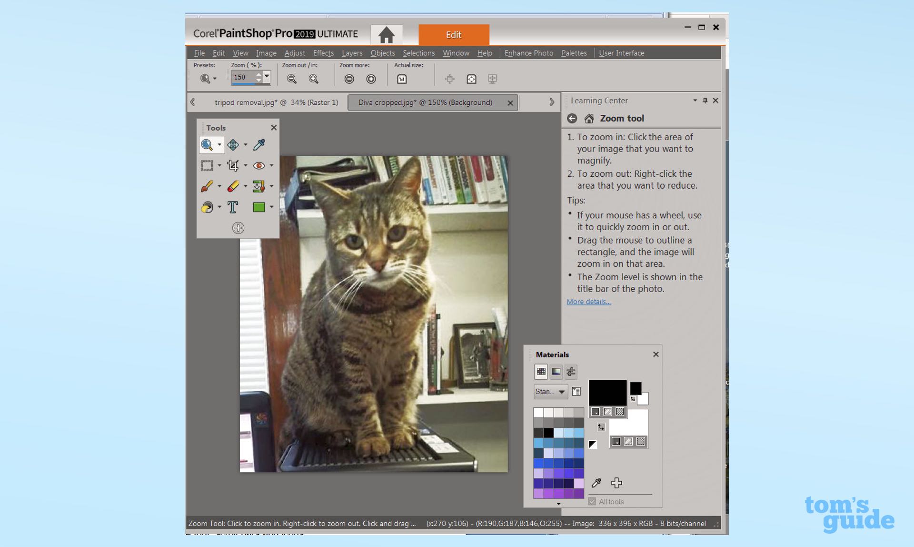Select the Text tool

coord(233,207)
